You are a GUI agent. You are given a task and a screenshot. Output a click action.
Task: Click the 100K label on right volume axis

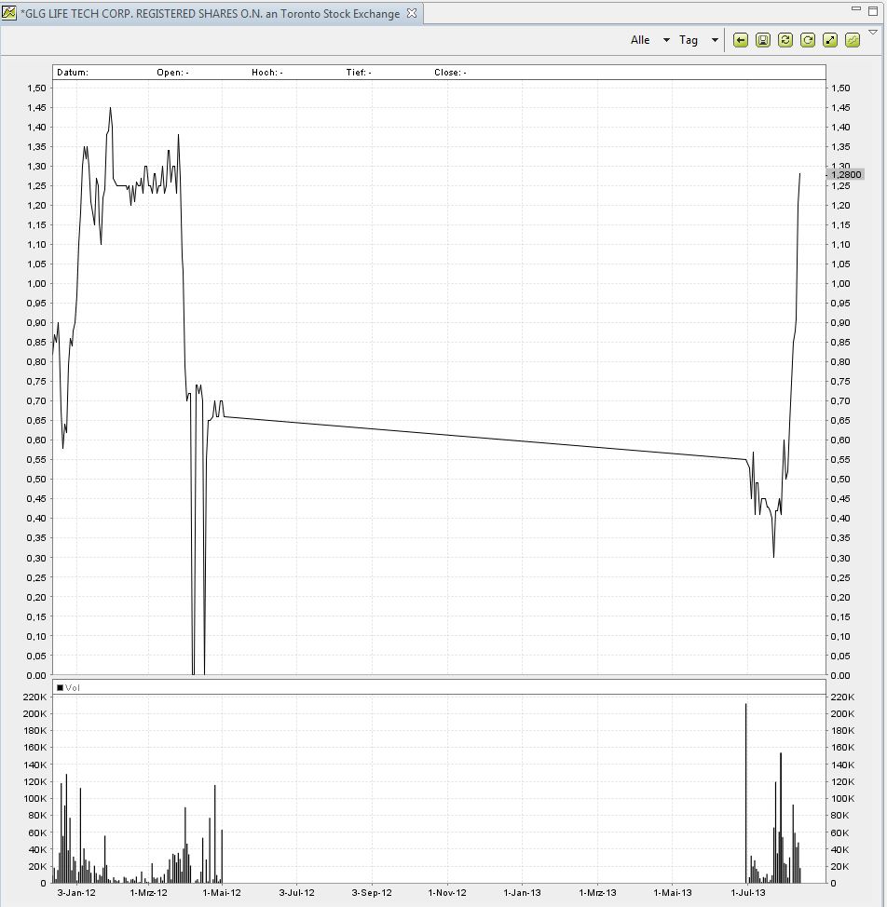pos(842,799)
